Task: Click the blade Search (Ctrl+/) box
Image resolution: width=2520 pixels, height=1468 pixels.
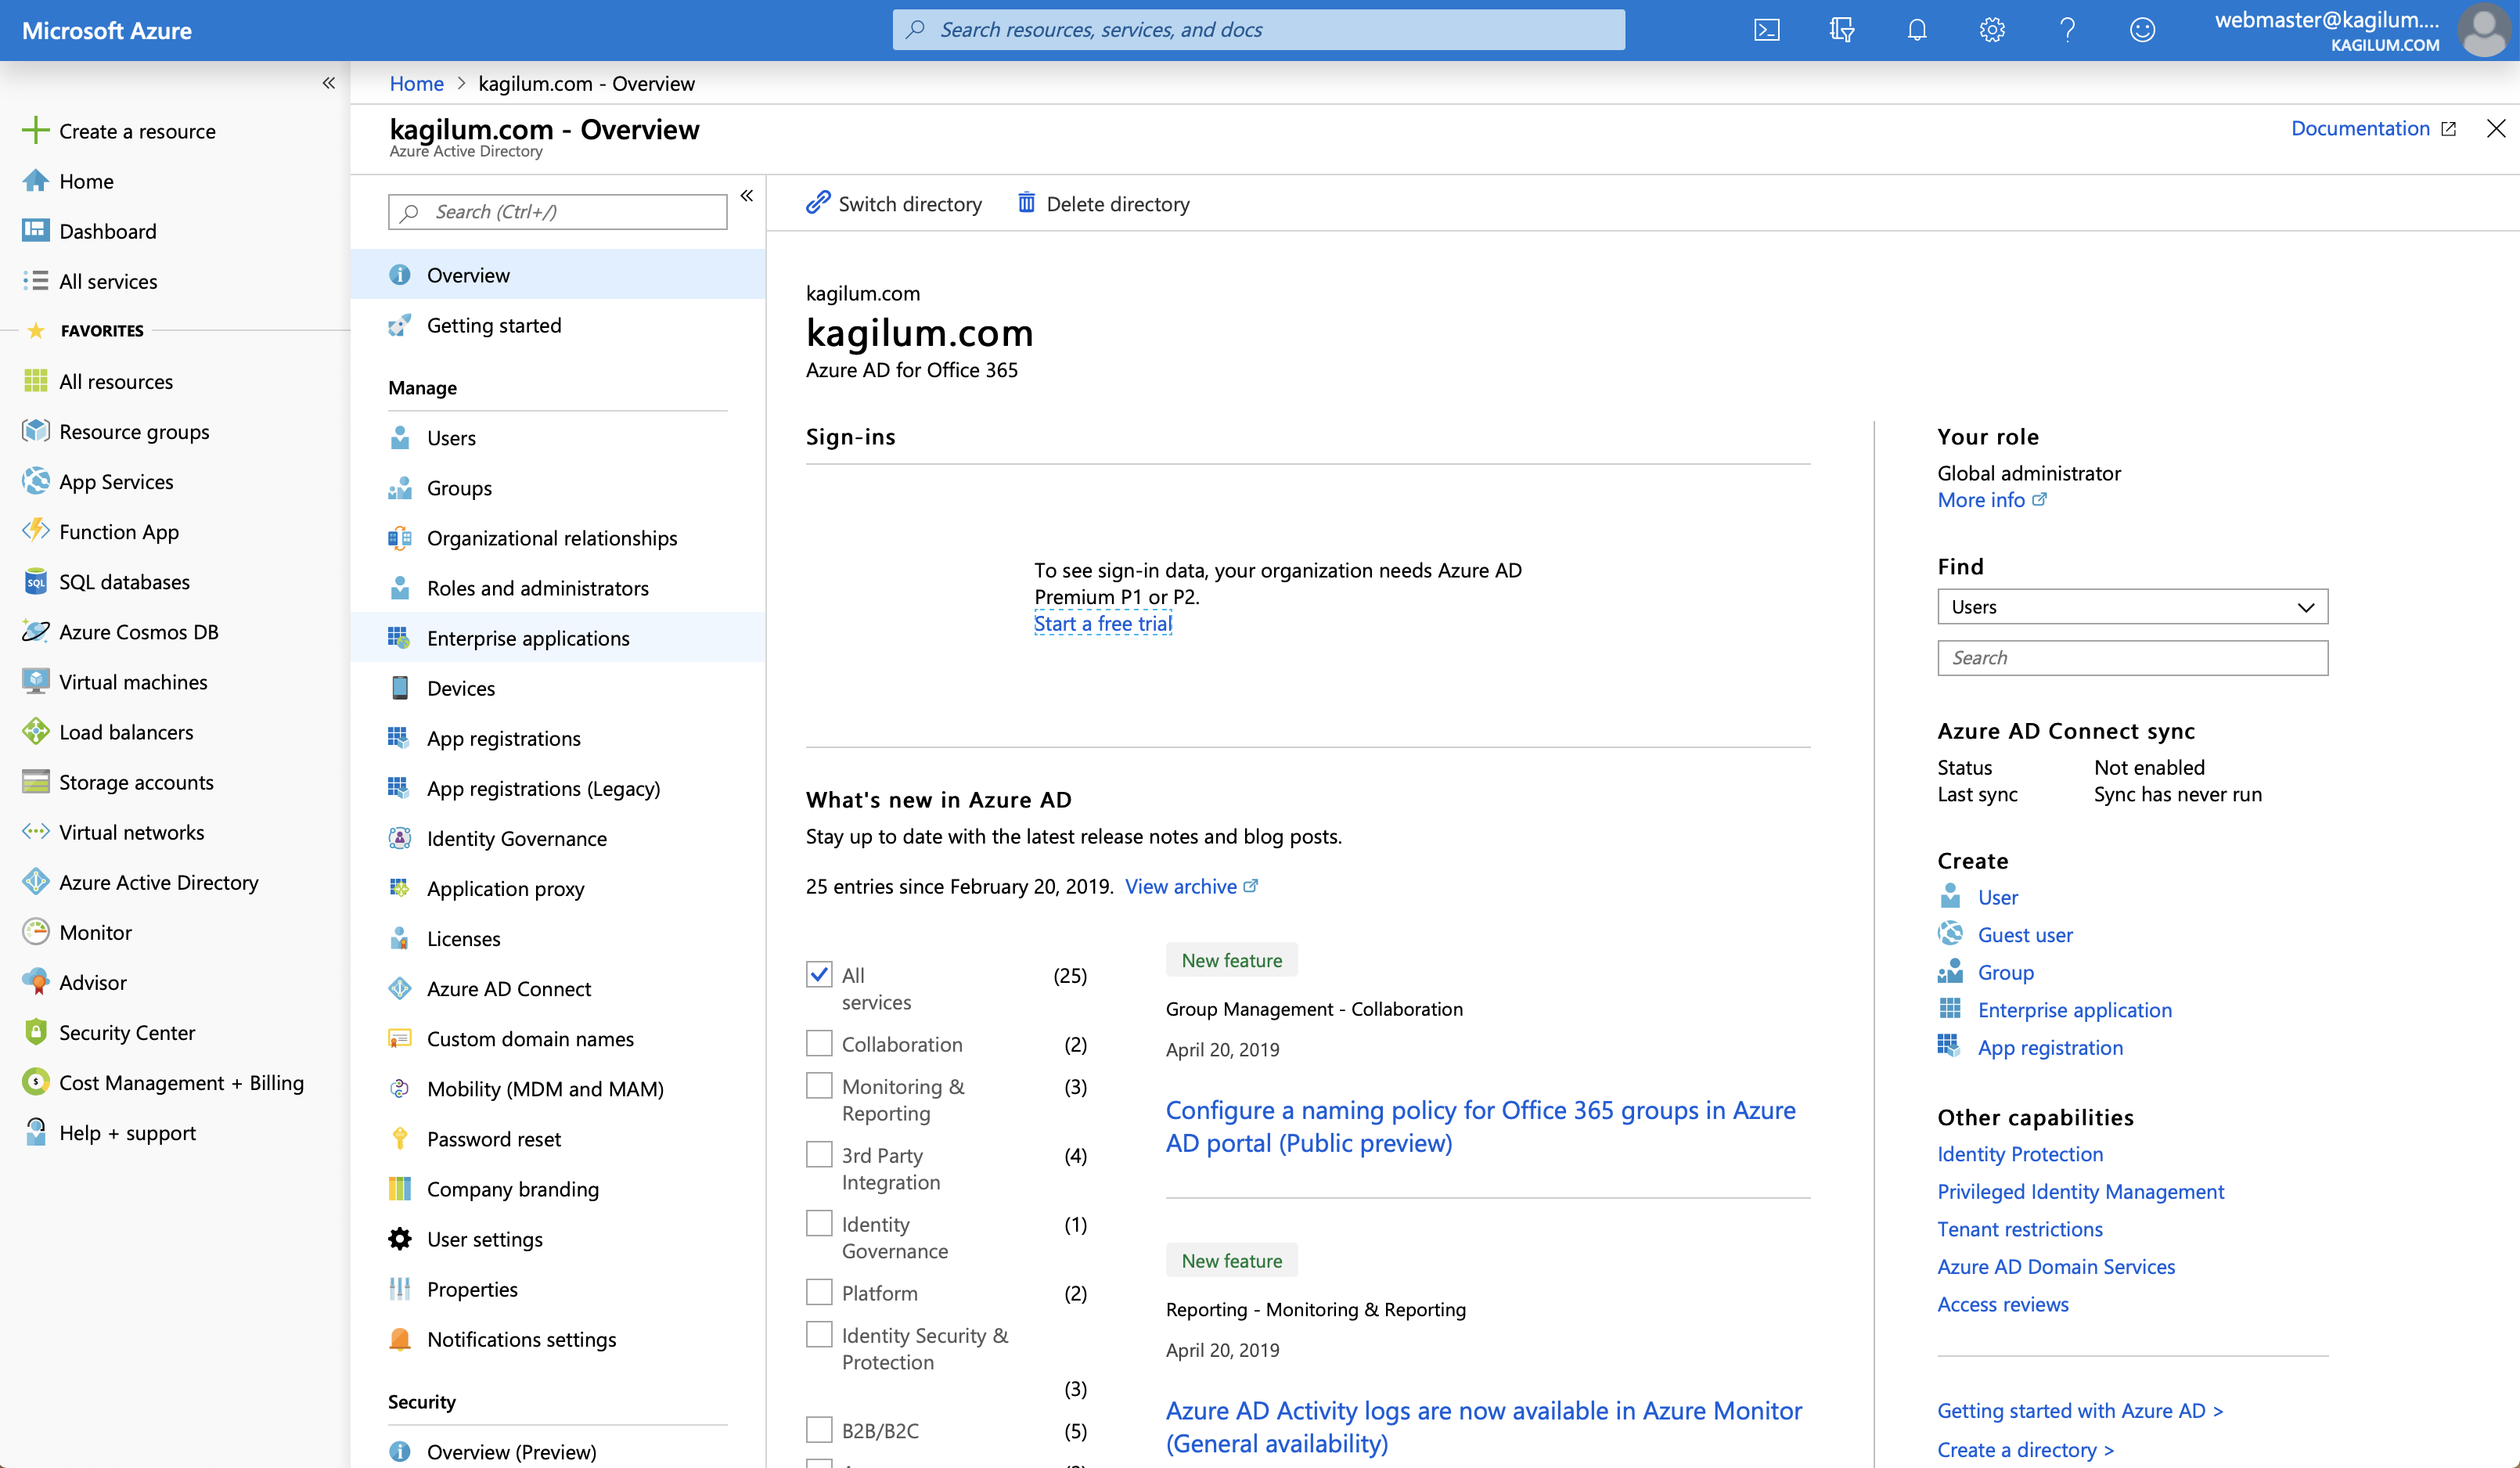Action: (x=557, y=211)
